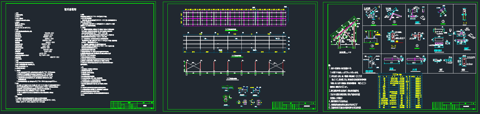
Task: Select node detail circle number 5
Action: (417, 46)
